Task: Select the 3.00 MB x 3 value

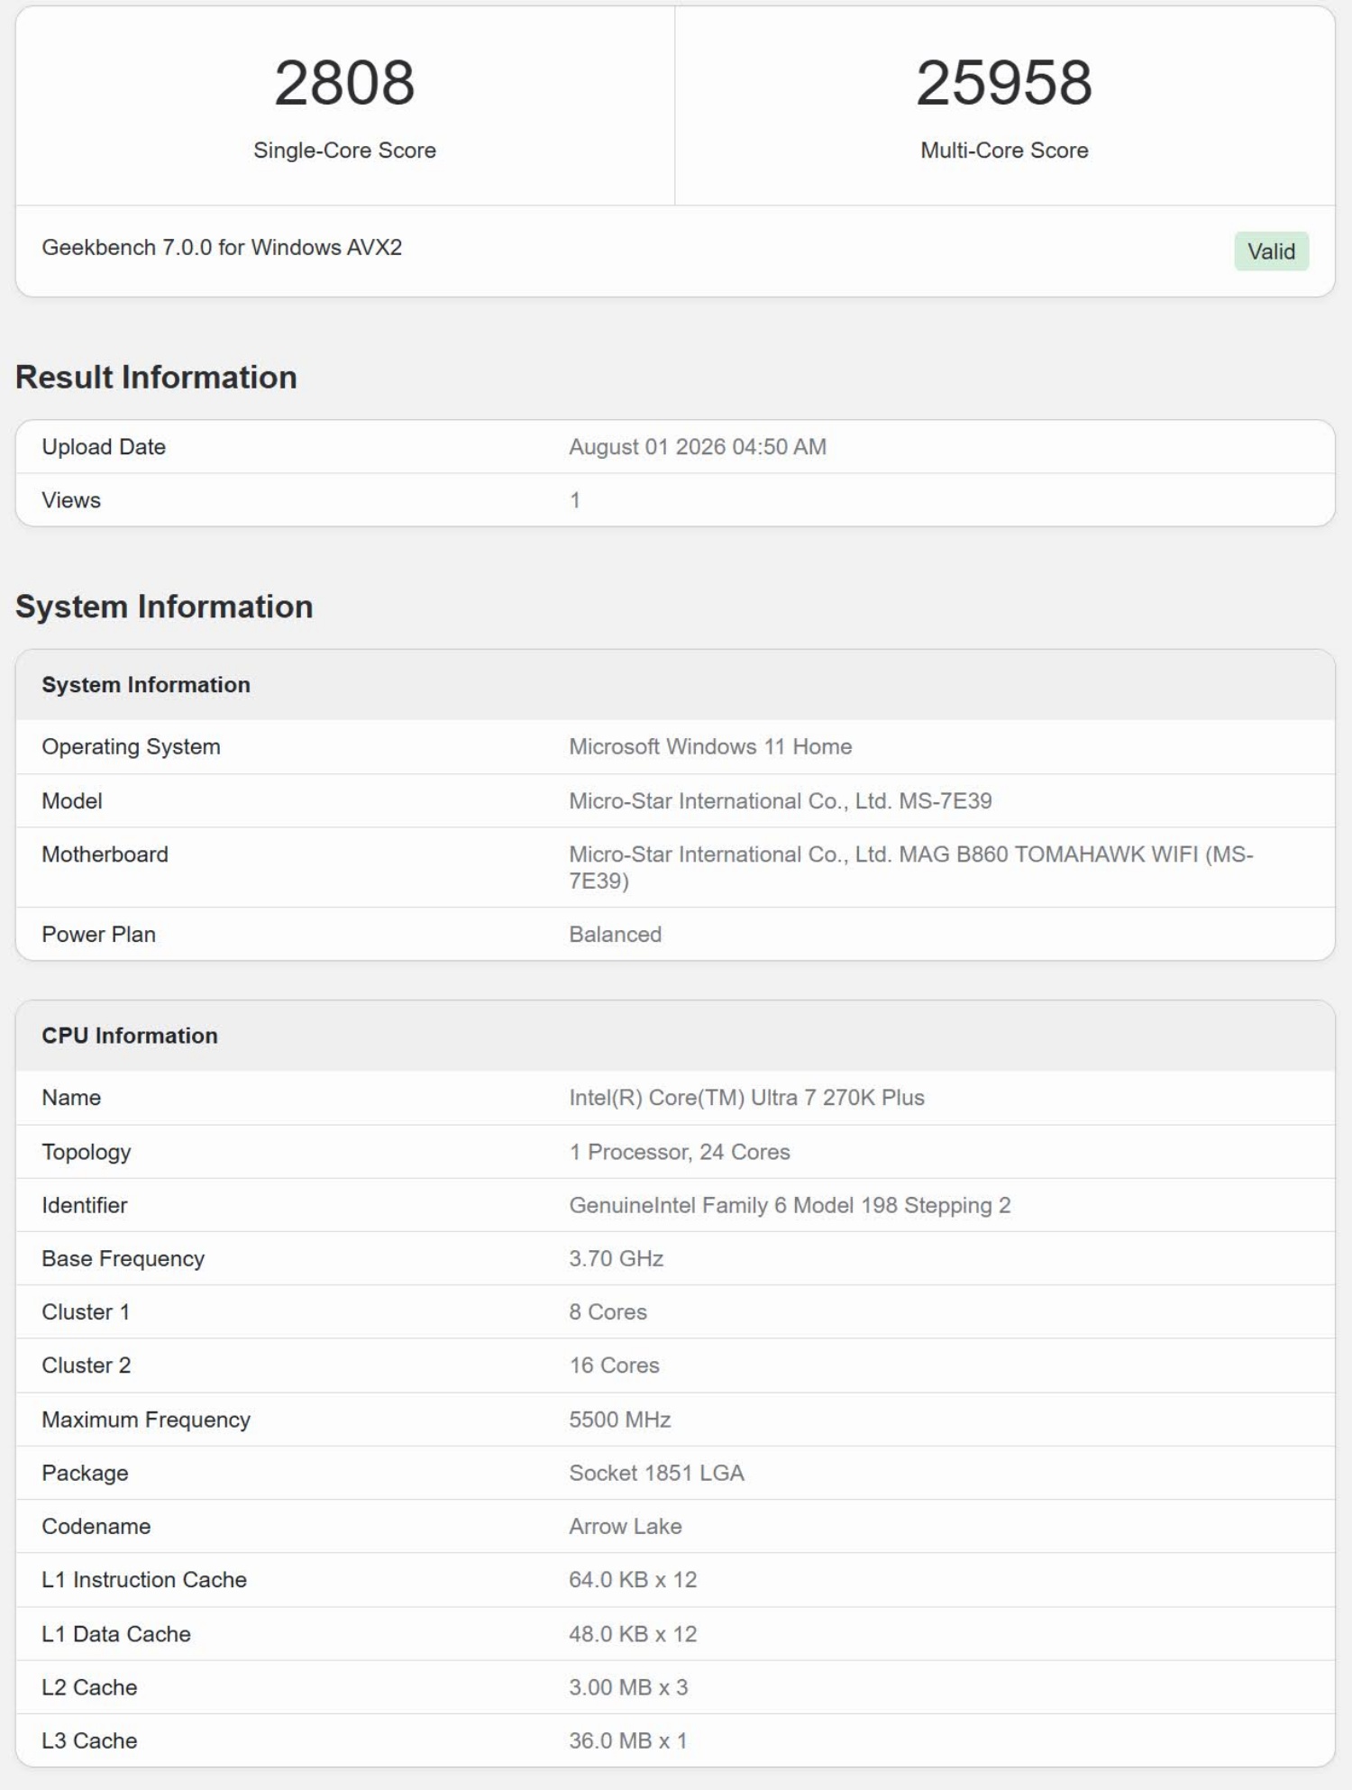Action: (x=628, y=1687)
